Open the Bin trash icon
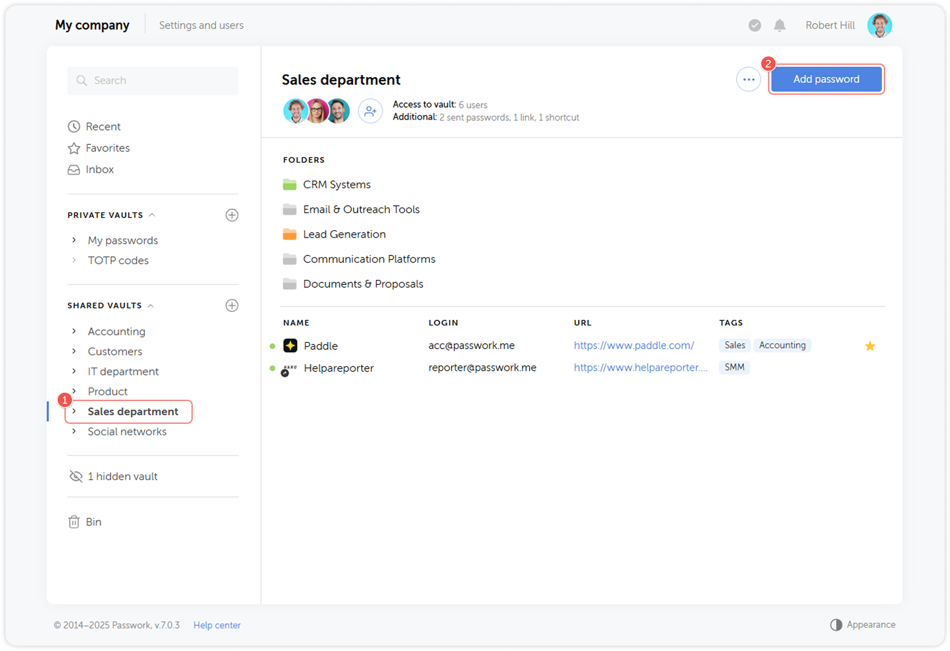Viewport: 950px width, 651px height. (x=74, y=522)
